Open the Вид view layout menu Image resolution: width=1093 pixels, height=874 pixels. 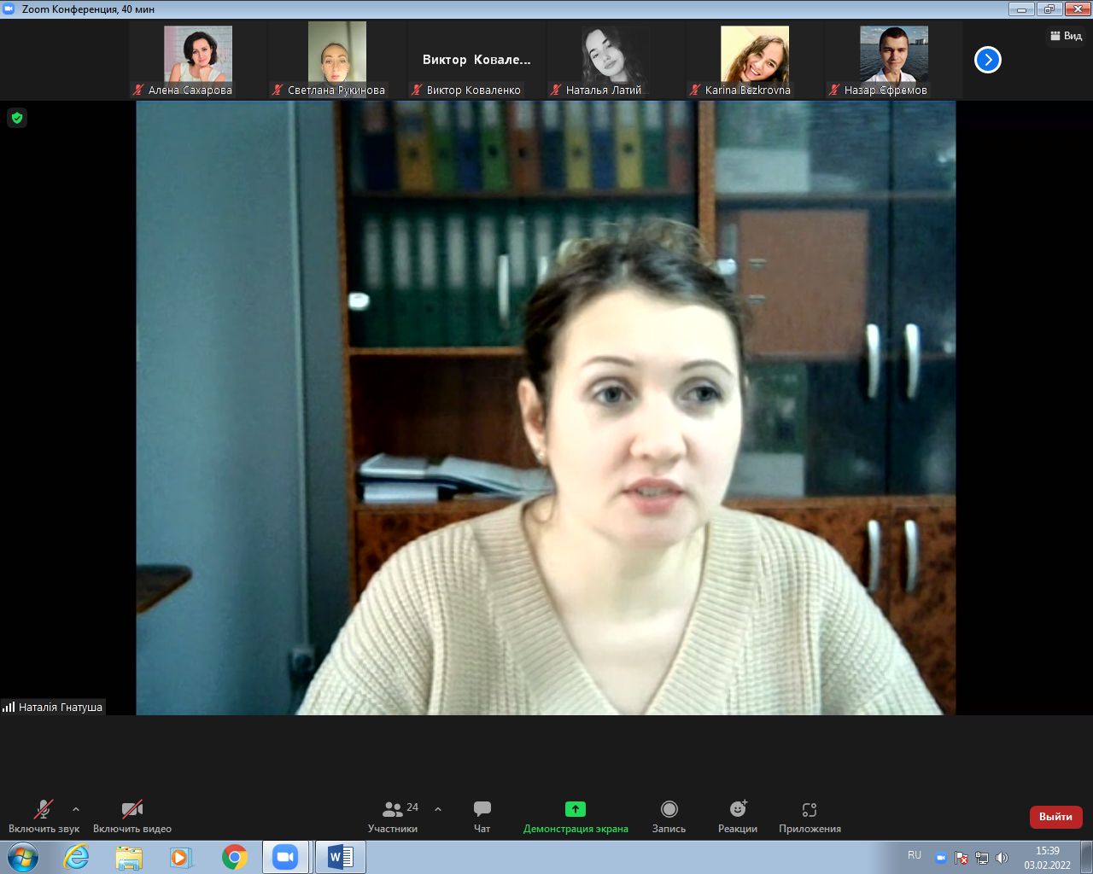pos(1066,36)
